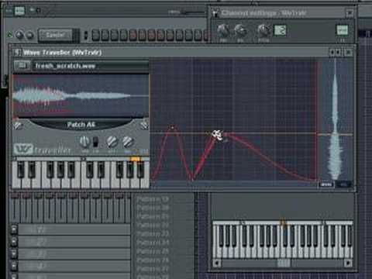The image size is (372, 279).
Task: Select next patch arrow right of Patch A6
Action: coord(144,126)
